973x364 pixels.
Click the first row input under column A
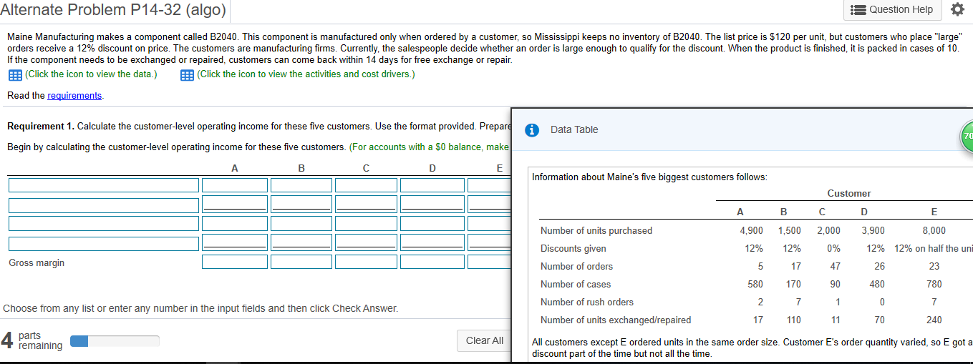coord(235,185)
